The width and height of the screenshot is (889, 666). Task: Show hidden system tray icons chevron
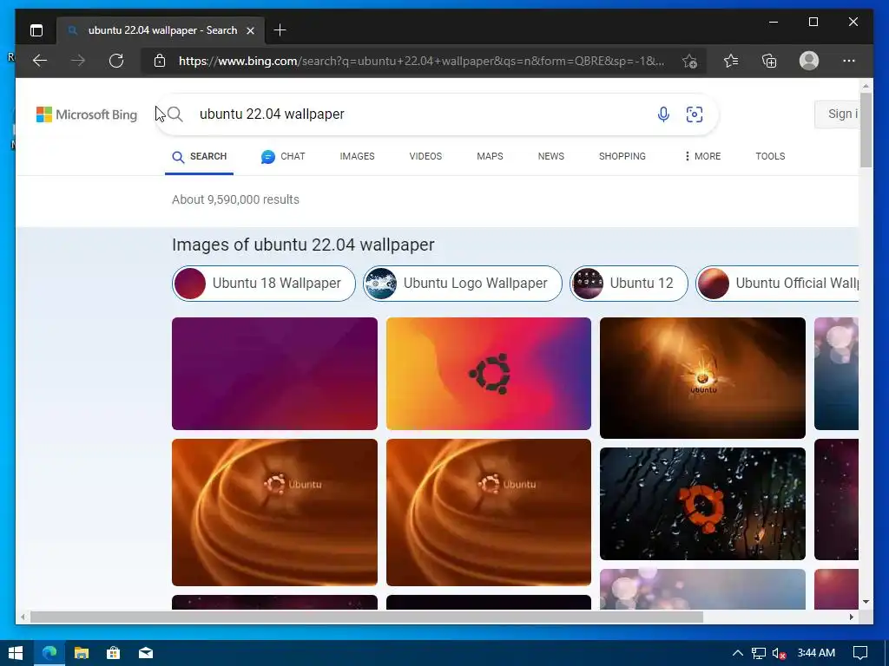coord(738,653)
